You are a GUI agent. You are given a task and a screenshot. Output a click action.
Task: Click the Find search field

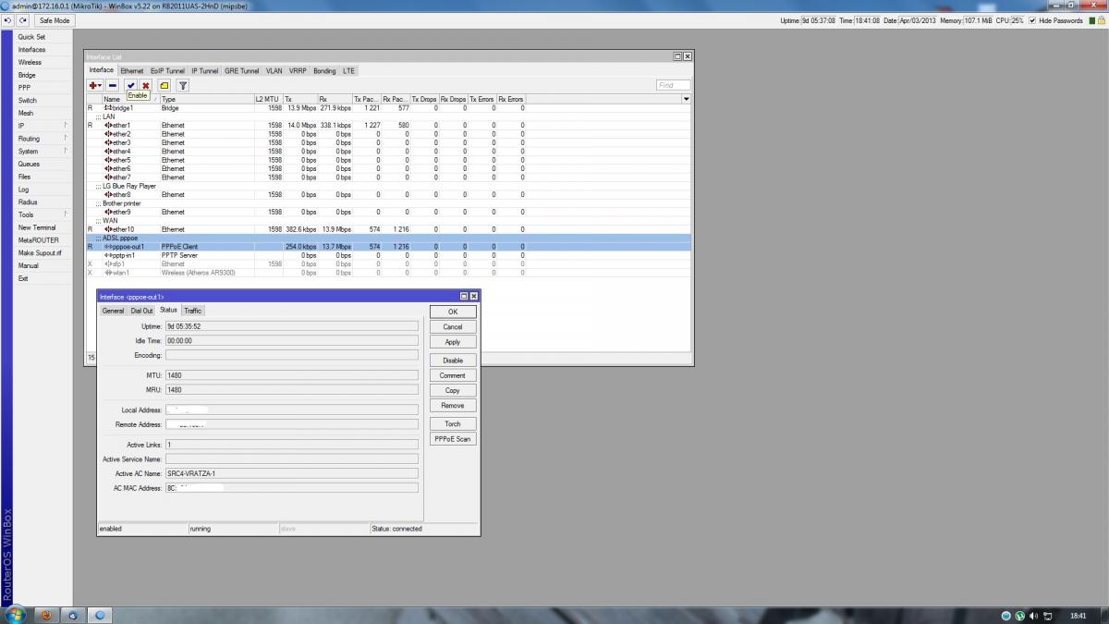pyautogui.click(x=673, y=85)
